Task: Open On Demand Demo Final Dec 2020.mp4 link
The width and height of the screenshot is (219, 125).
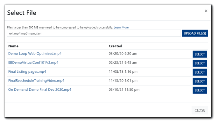Action: [40, 89]
